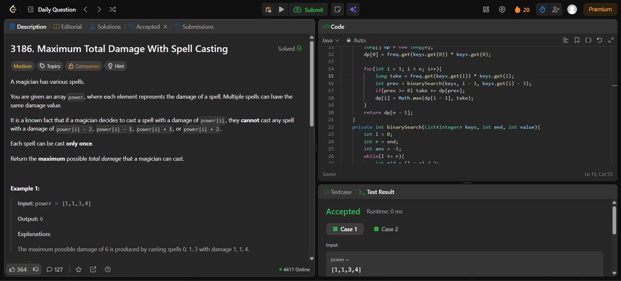Screen dimensions: 621x281
Task: Open the debugger bug icon
Action: click(x=268, y=9)
